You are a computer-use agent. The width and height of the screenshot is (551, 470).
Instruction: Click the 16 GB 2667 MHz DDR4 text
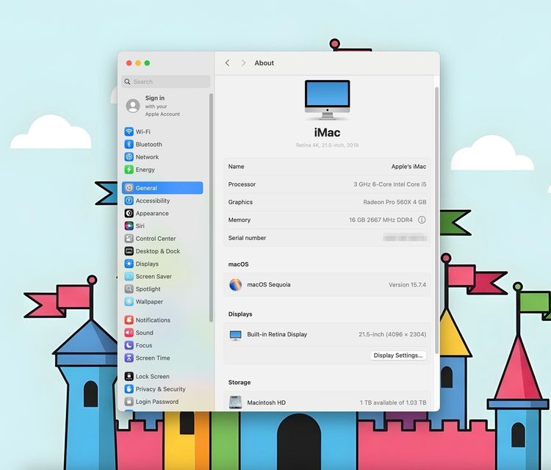pyautogui.click(x=381, y=220)
